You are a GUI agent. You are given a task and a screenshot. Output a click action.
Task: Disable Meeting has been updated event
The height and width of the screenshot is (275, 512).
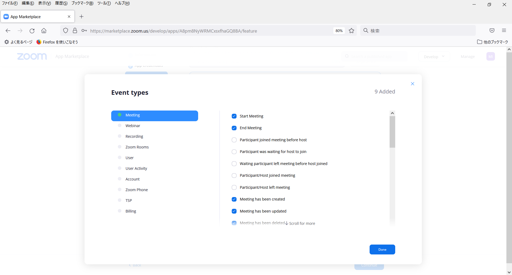click(x=234, y=211)
